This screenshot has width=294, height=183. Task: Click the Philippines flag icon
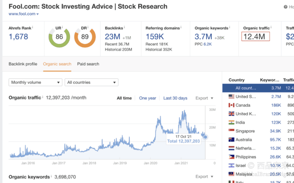[232, 157]
